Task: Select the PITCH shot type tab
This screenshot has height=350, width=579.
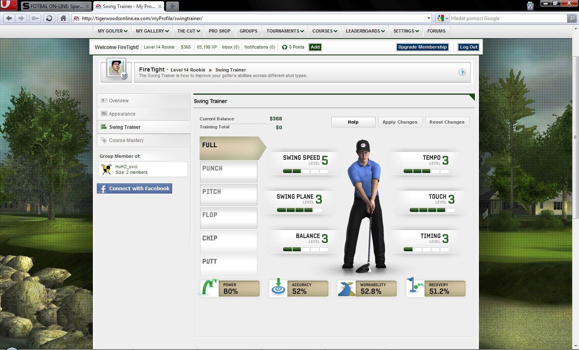Action: coord(228,195)
